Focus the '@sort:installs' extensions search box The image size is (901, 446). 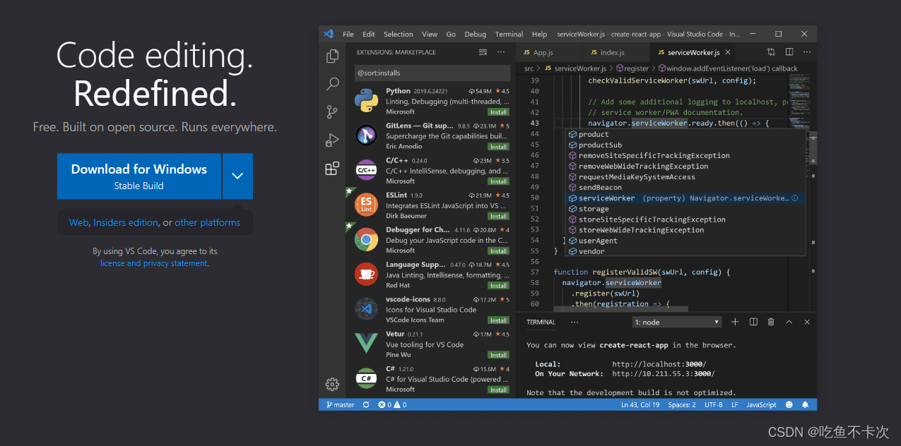pyautogui.click(x=432, y=73)
